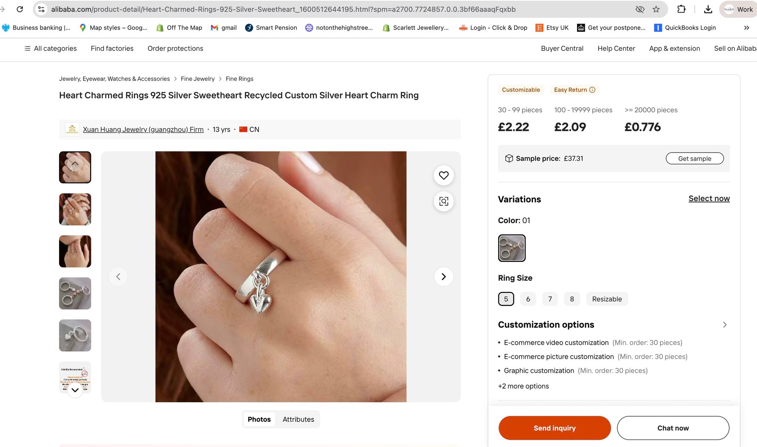Select ring size 6
The image size is (757, 447).
[528, 299]
